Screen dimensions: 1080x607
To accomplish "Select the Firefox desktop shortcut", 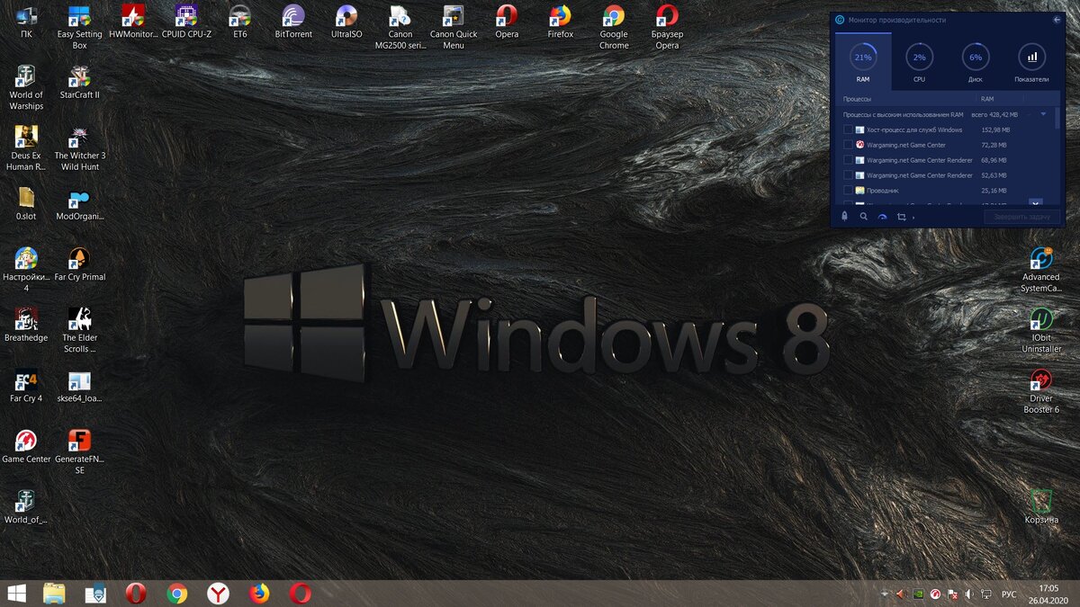I will coord(560,23).
